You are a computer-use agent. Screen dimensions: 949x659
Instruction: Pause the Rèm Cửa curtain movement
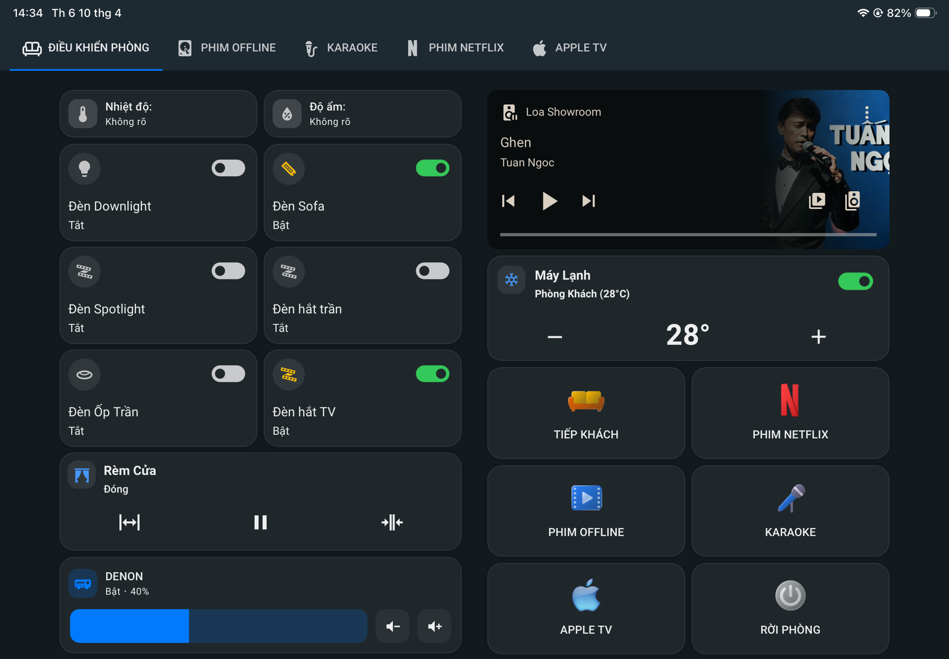260,522
